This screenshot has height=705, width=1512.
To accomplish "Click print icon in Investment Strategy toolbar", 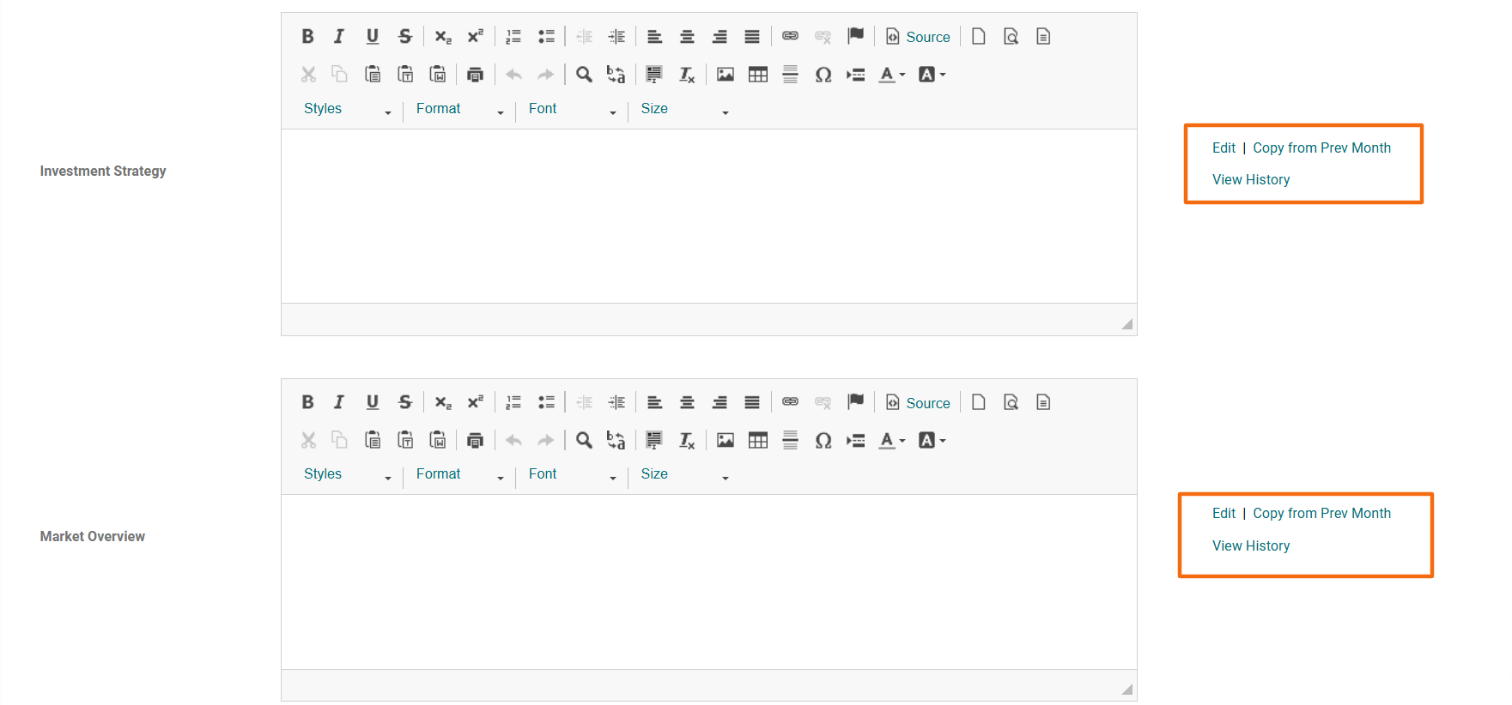I will coord(475,75).
